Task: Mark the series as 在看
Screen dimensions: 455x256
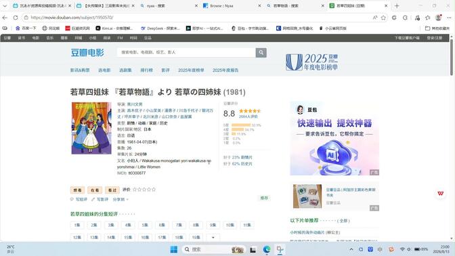Action: (x=95, y=190)
